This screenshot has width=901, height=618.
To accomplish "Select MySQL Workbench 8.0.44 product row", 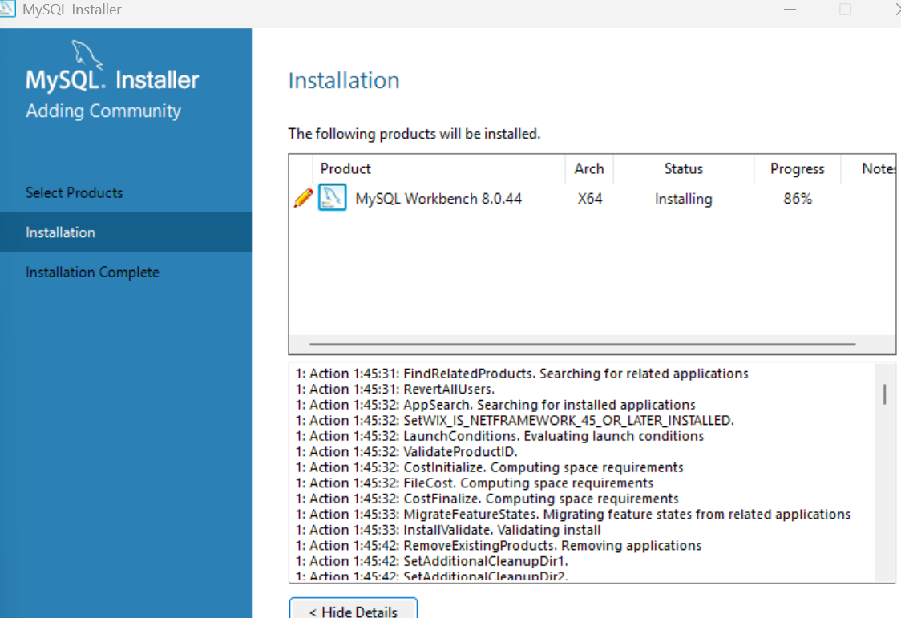I will pyautogui.click(x=592, y=198).
